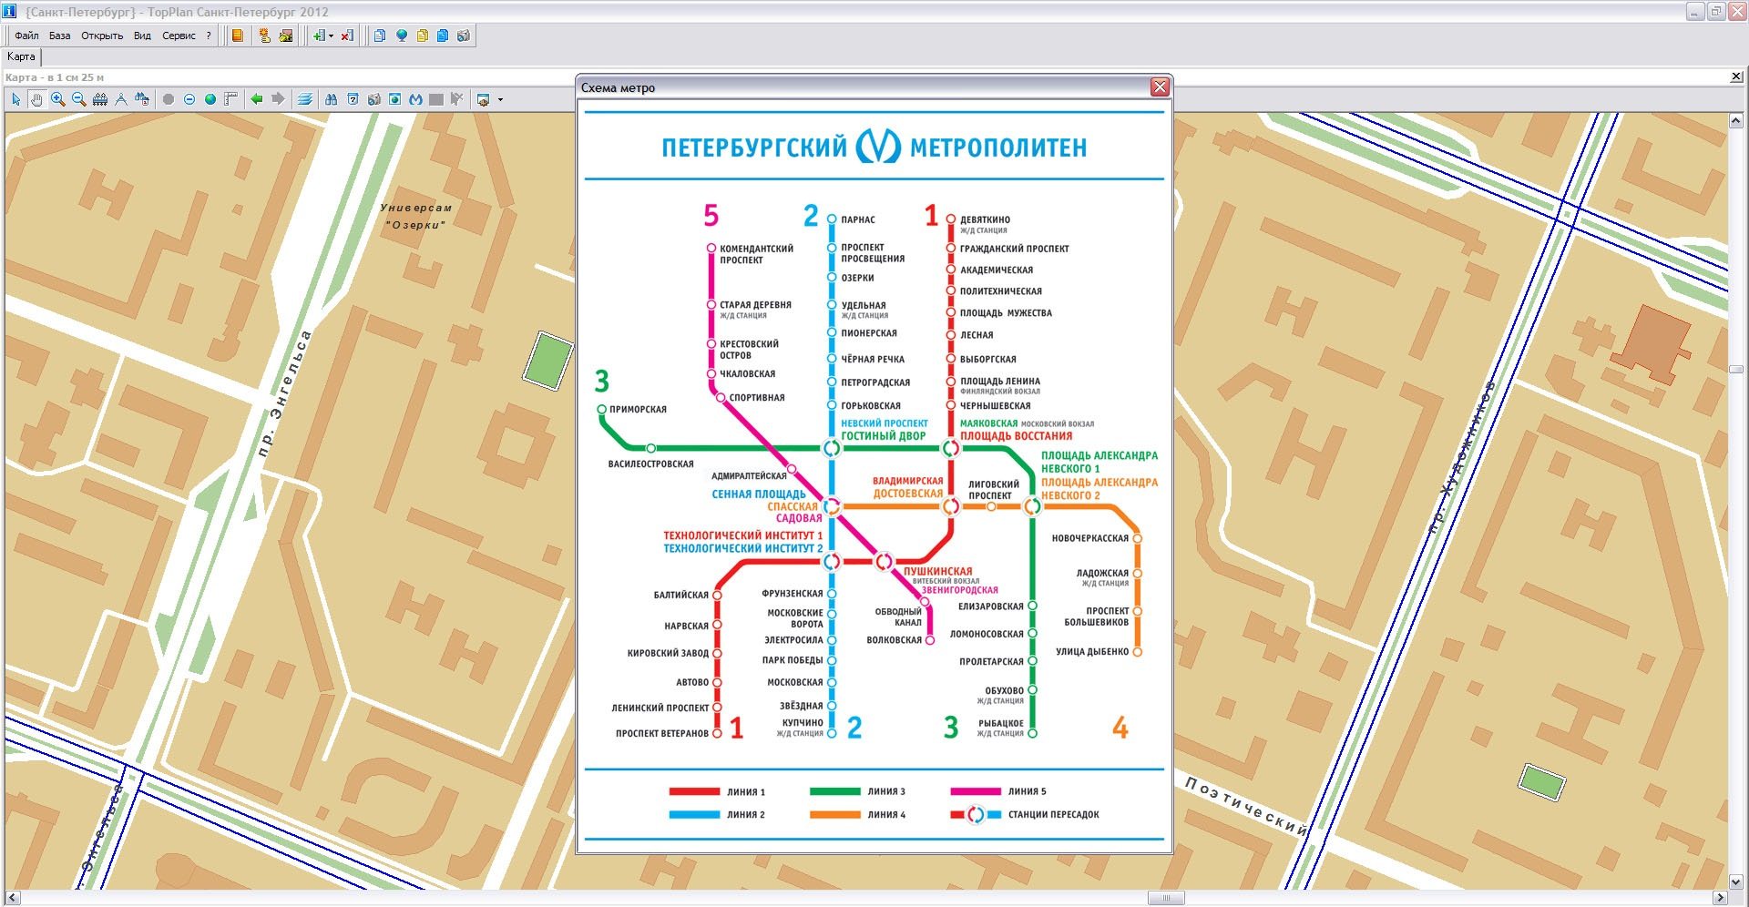Open the Открыть menu
This screenshot has height=907, width=1749.
pyautogui.click(x=102, y=36)
